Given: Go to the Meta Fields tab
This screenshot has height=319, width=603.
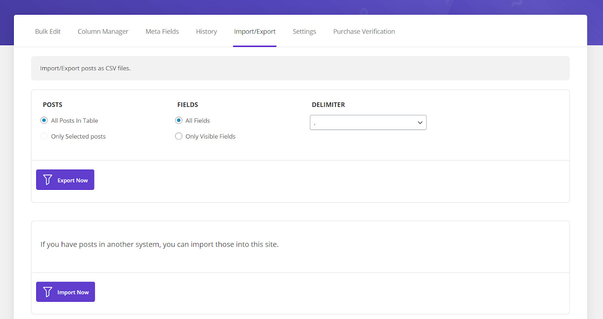Looking at the screenshot, I should click(x=162, y=31).
